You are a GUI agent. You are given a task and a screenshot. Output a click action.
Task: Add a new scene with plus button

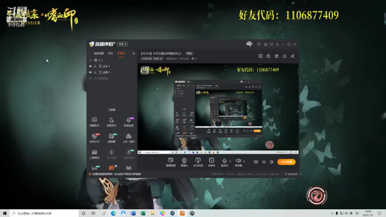pyautogui.click(x=133, y=53)
